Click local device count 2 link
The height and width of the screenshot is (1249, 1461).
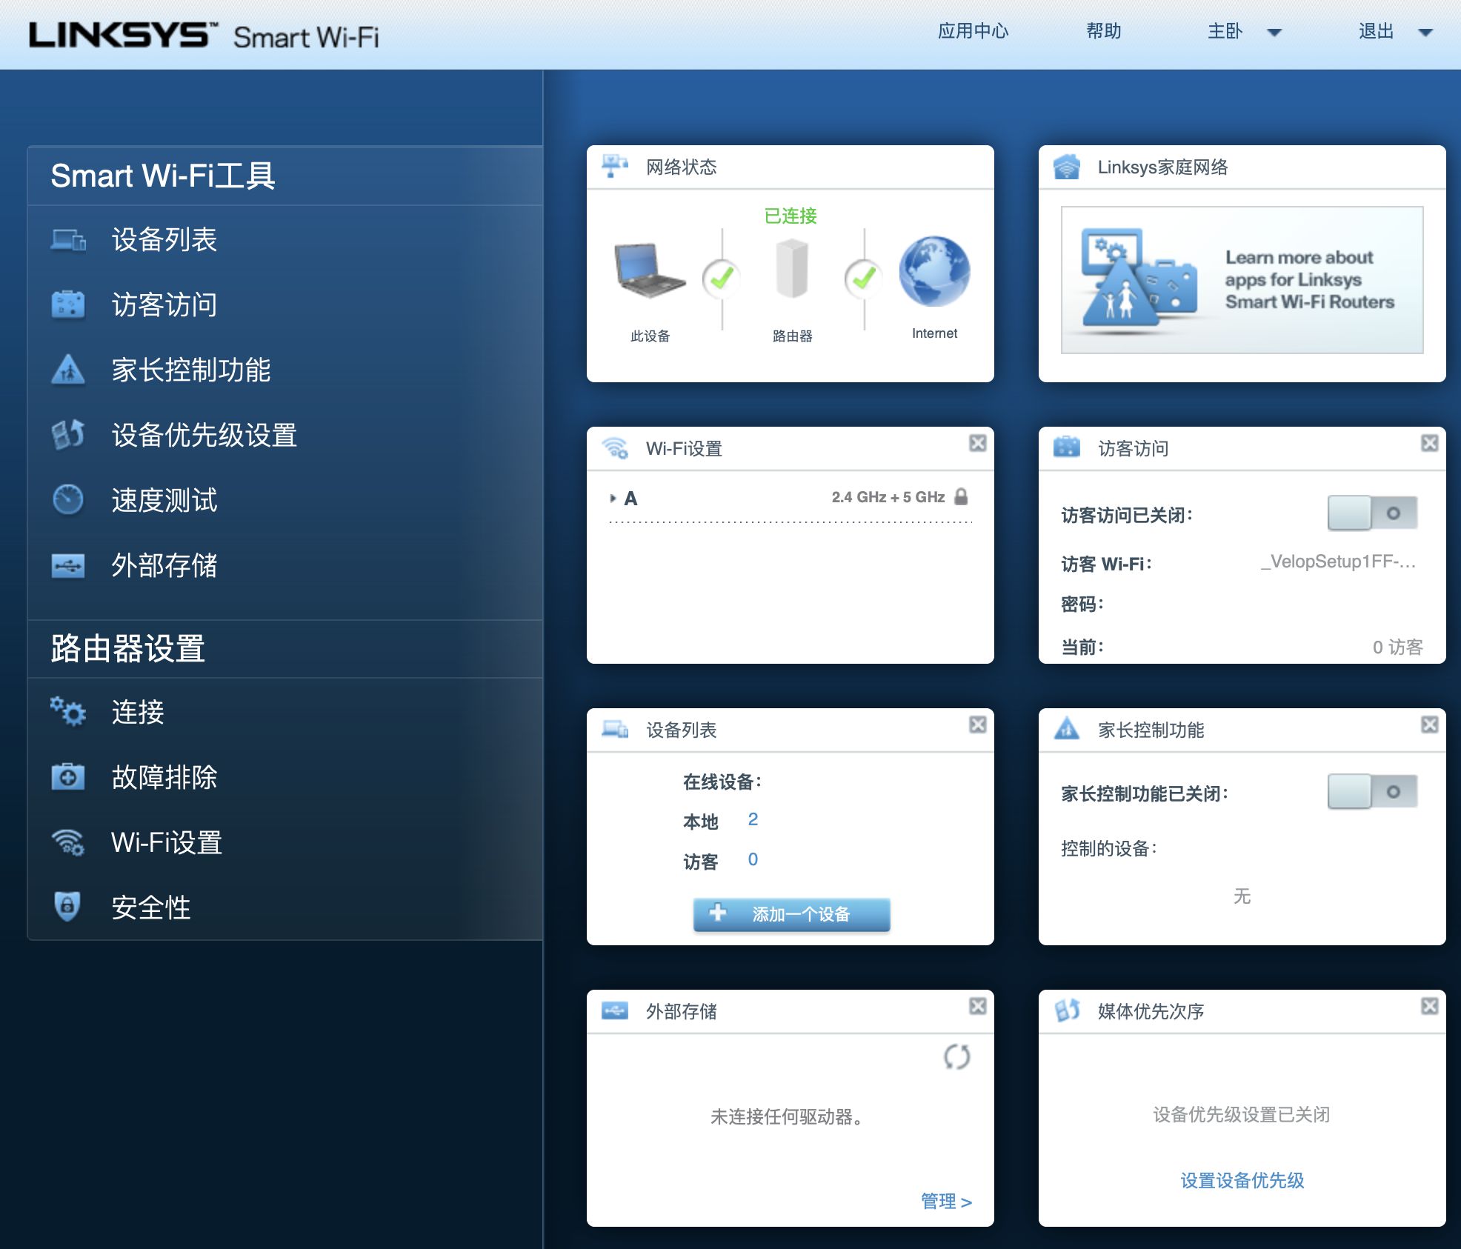[x=753, y=819]
